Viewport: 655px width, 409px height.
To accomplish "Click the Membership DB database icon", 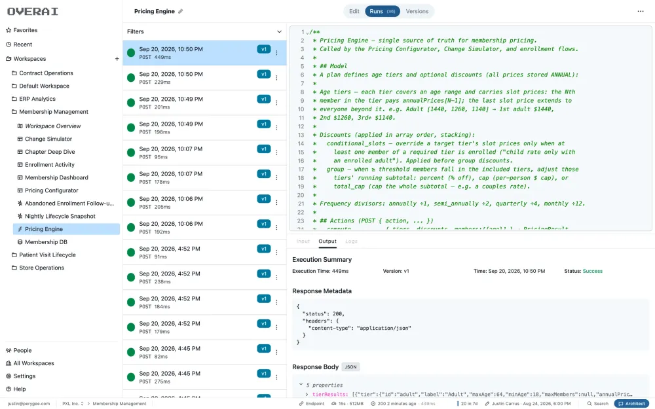I will pyautogui.click(x=20, y=242).
